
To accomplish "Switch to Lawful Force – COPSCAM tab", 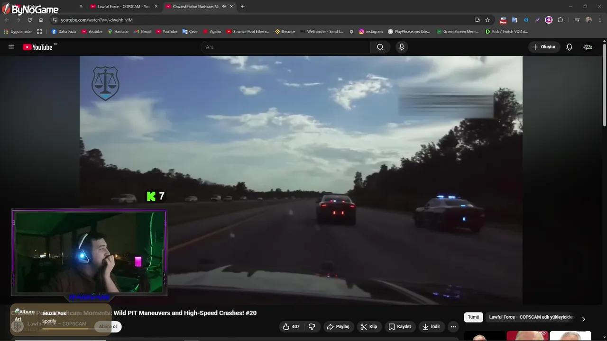I will 123,7.
